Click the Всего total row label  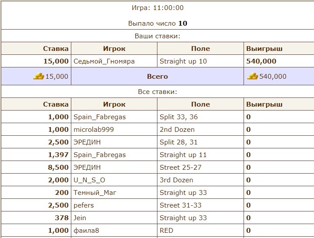pos(157,76)
